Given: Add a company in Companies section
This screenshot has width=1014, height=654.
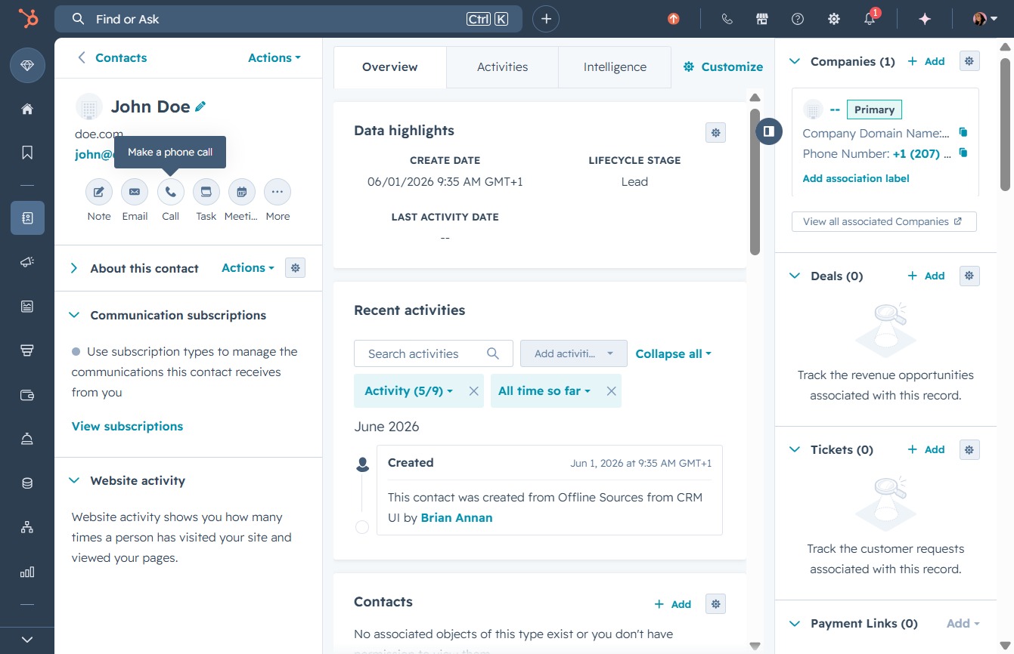Looking at the screenshot, I should [x=926, y=61].
